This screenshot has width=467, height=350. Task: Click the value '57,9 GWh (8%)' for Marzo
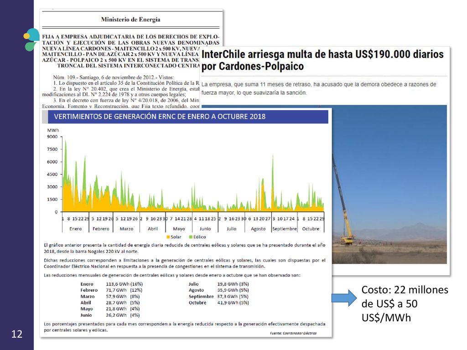(x=123, y=296)
